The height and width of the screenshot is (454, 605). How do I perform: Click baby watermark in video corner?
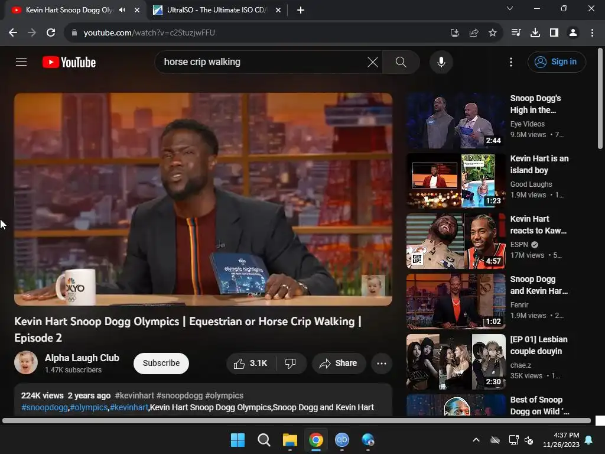point(373,285)
